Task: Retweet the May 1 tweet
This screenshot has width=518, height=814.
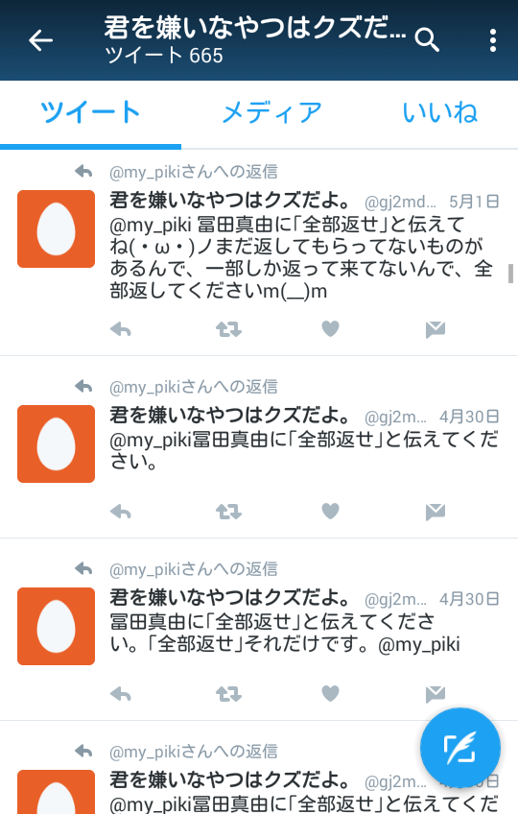Action: (228, 329)
